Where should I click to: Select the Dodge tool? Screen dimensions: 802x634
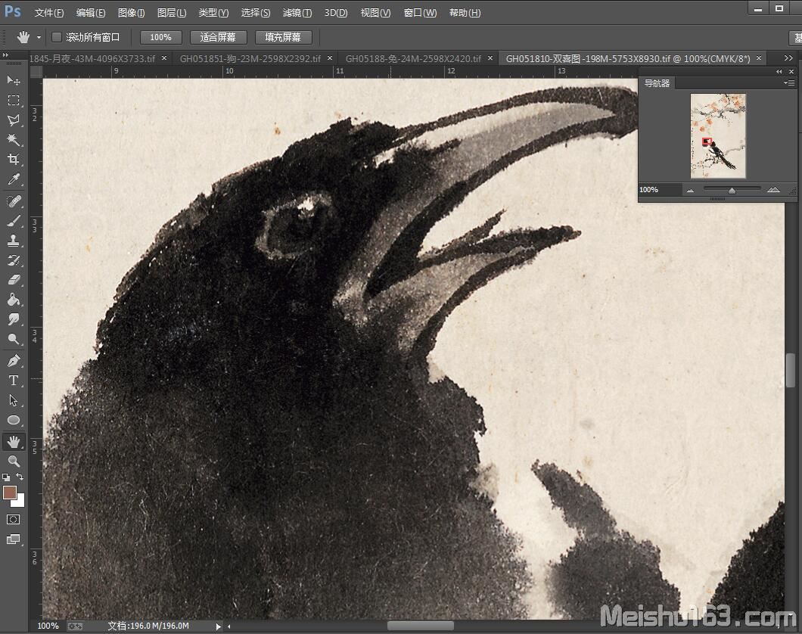click(14, 339)
